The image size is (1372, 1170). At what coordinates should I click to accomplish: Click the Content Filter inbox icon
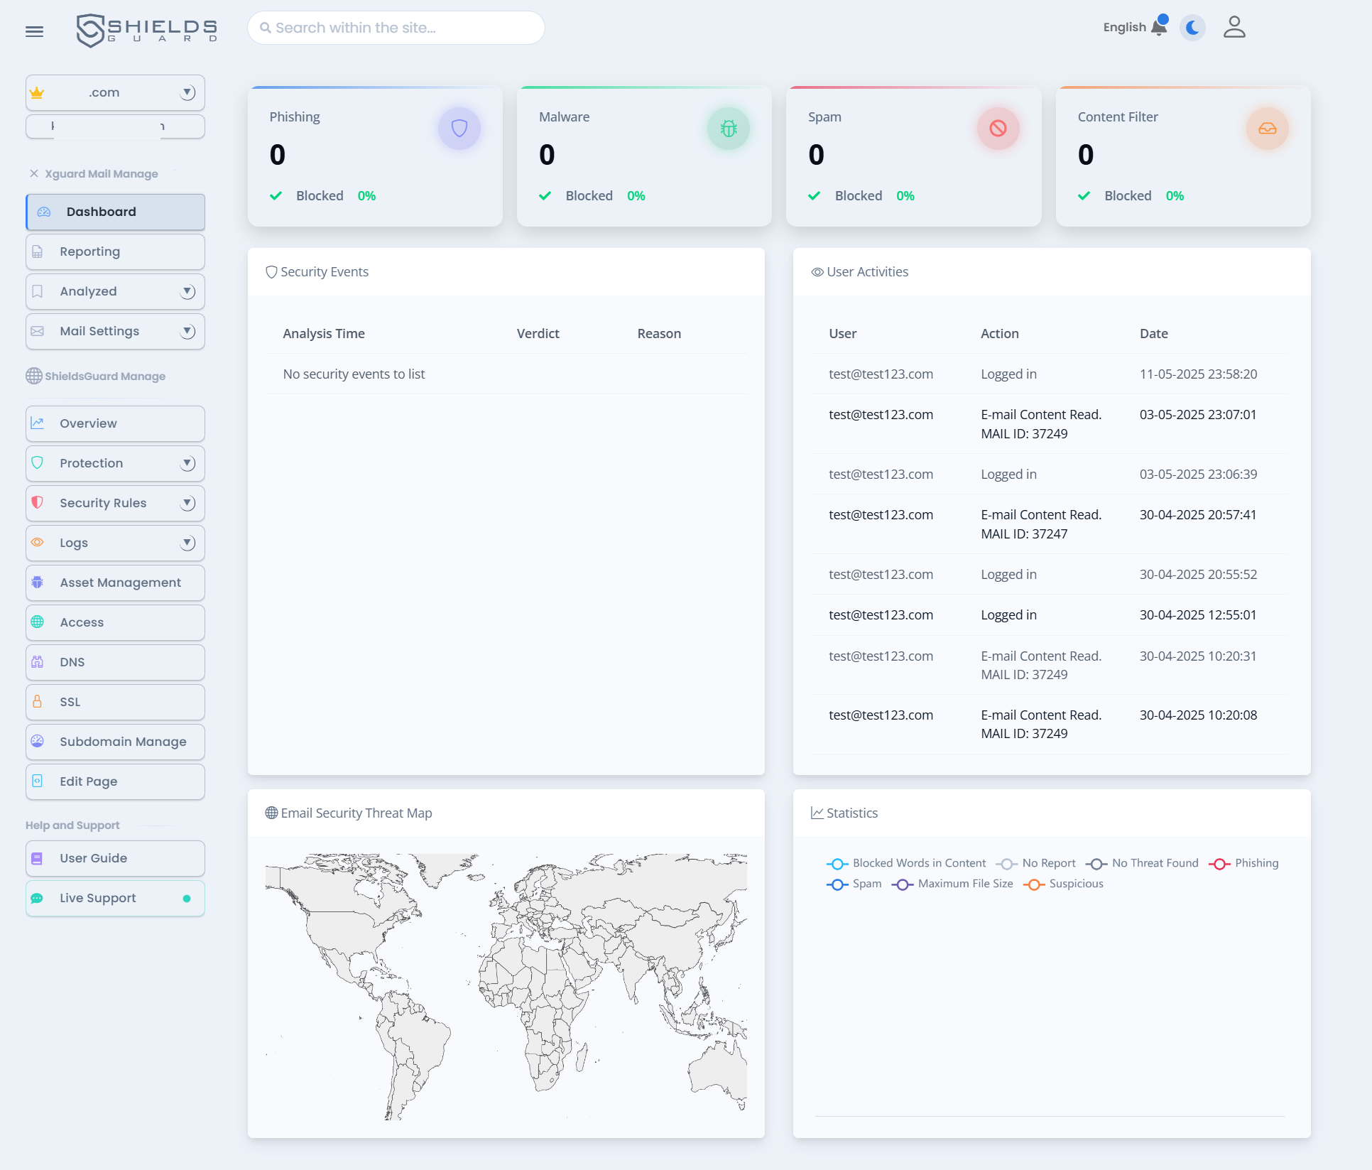click(x=1267, y=129)
